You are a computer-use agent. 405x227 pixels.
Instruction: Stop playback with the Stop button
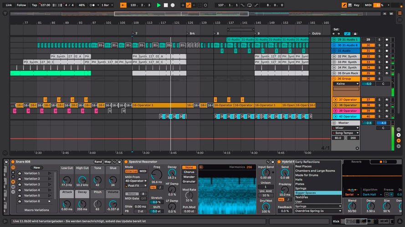click(166, 5)
